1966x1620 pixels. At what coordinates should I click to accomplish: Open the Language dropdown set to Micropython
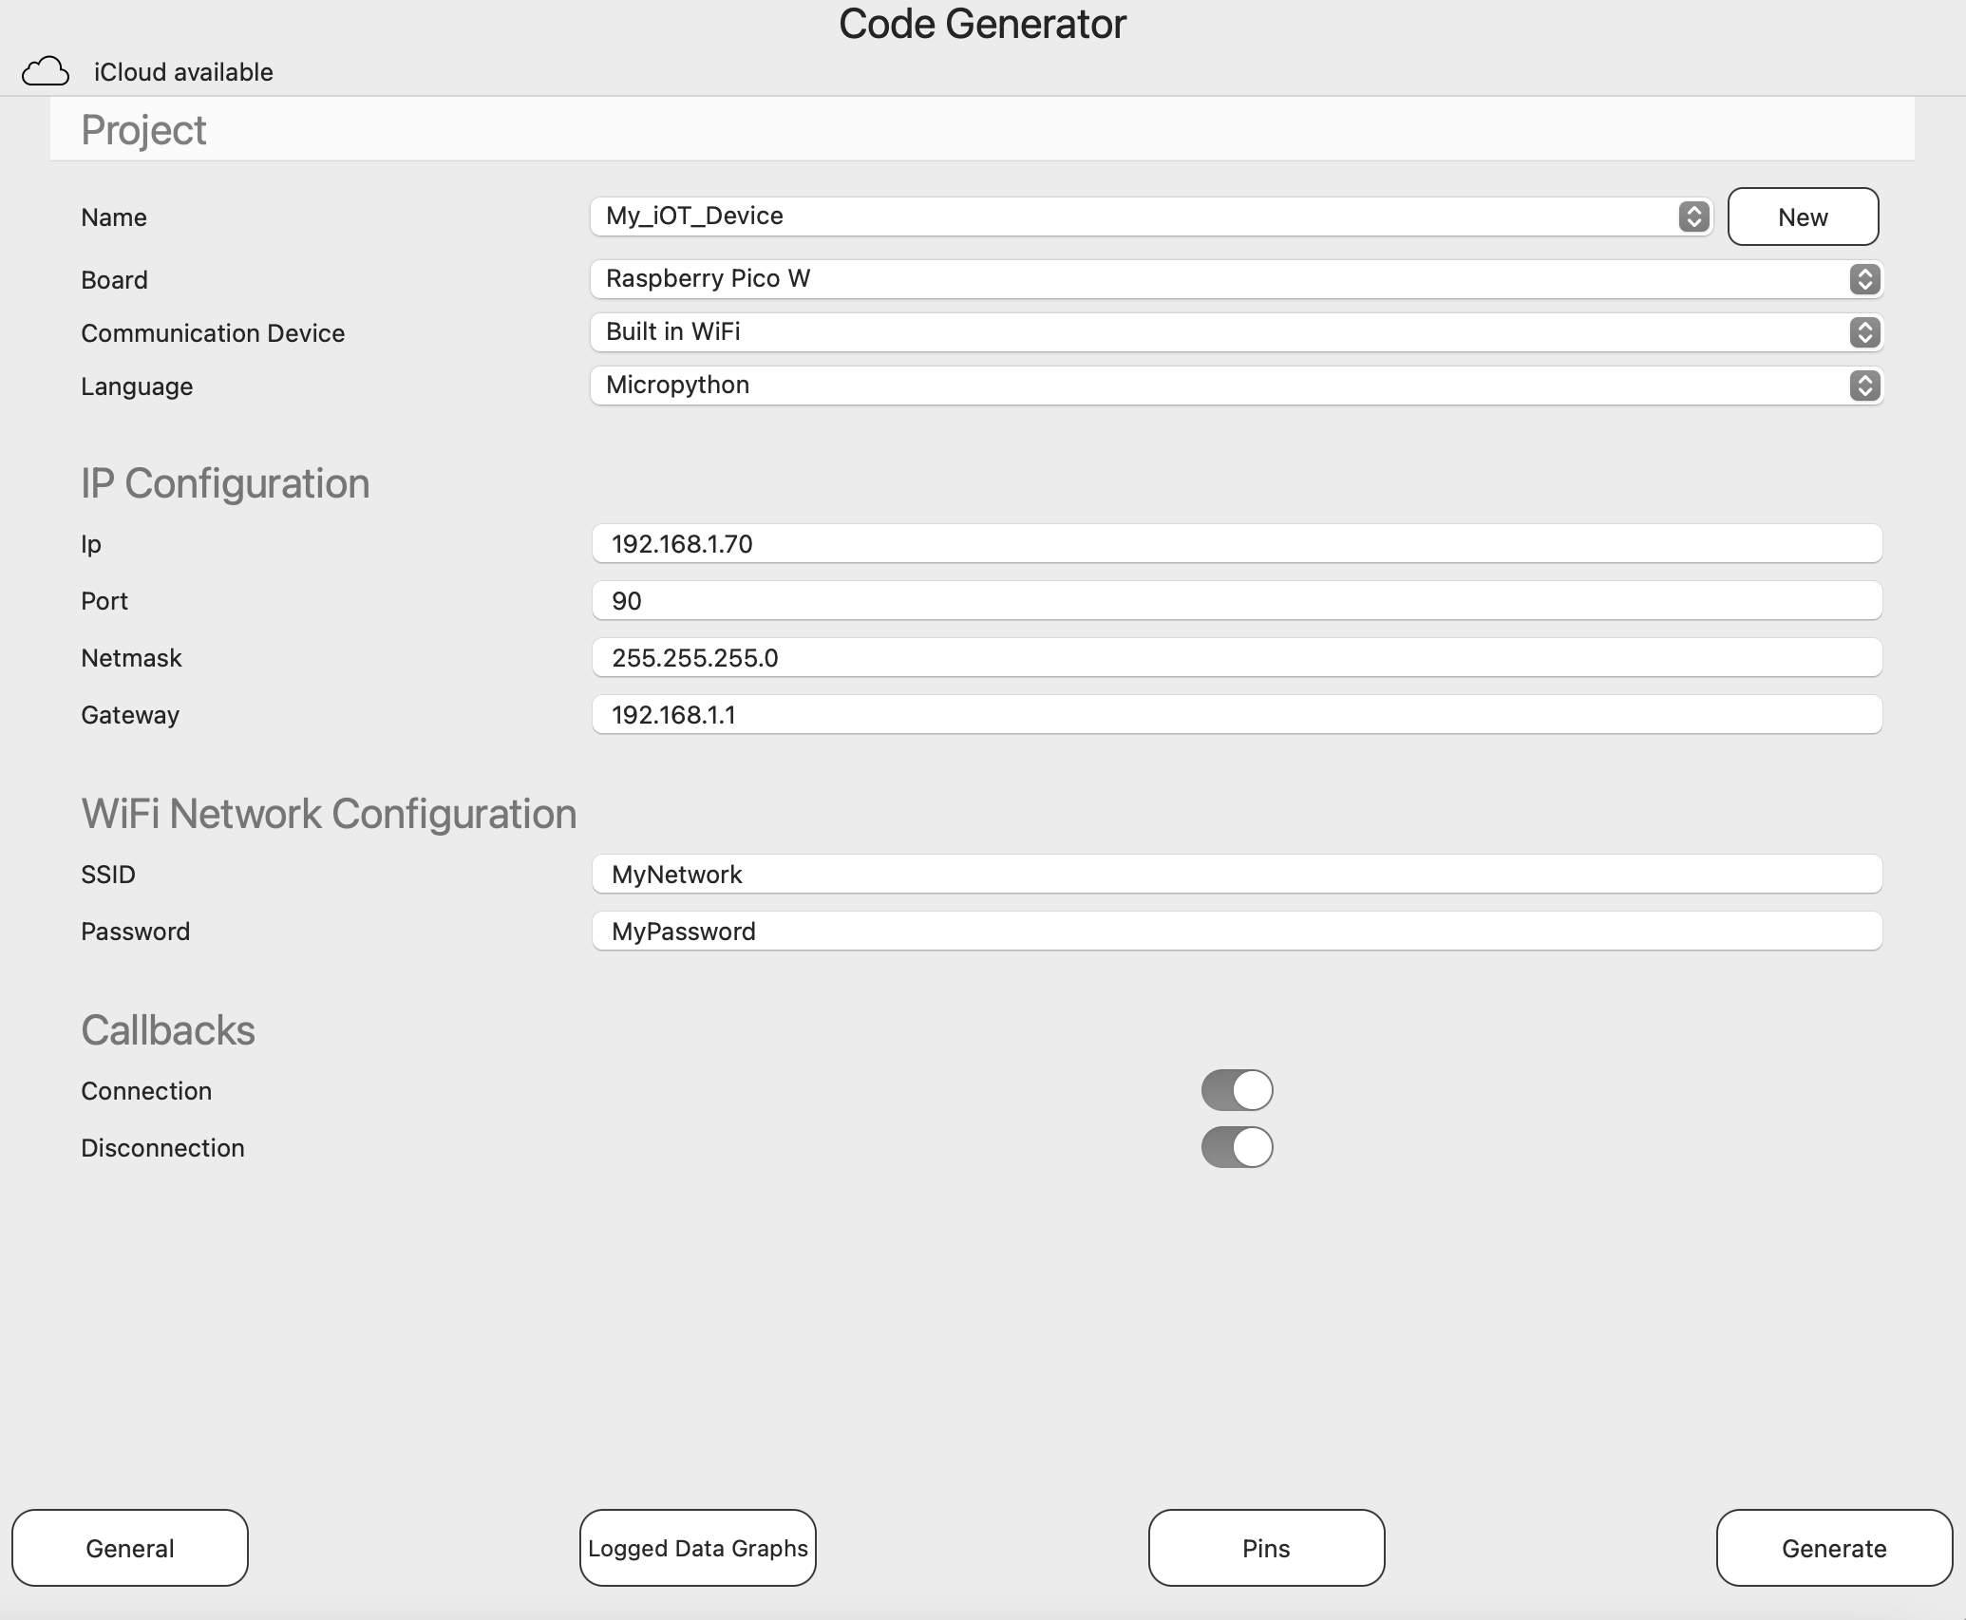pyautogui.click(x=1235, y=386)
